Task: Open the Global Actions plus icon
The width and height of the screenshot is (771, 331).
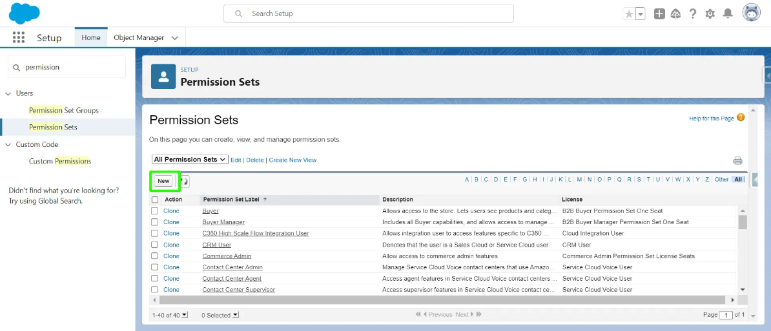Action: point(659,14)
